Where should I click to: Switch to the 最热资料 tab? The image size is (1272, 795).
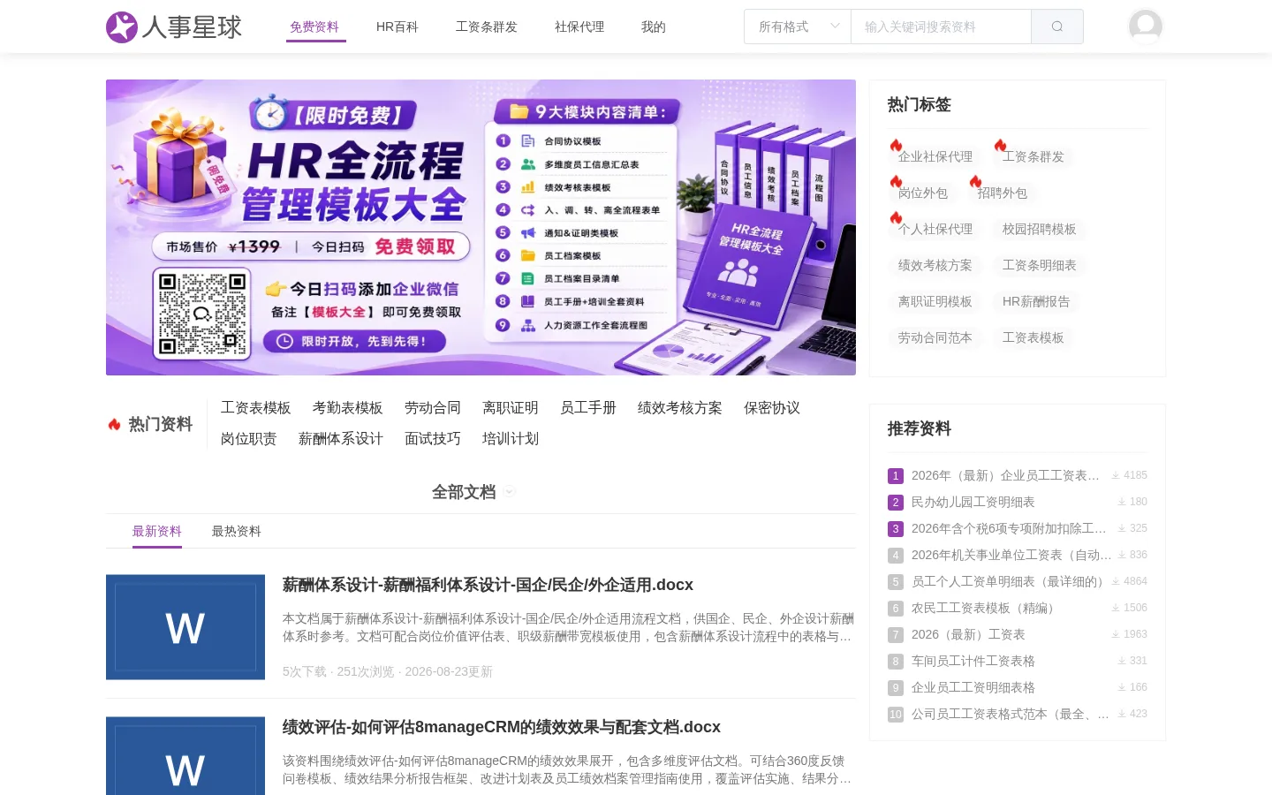pos(237,531)
